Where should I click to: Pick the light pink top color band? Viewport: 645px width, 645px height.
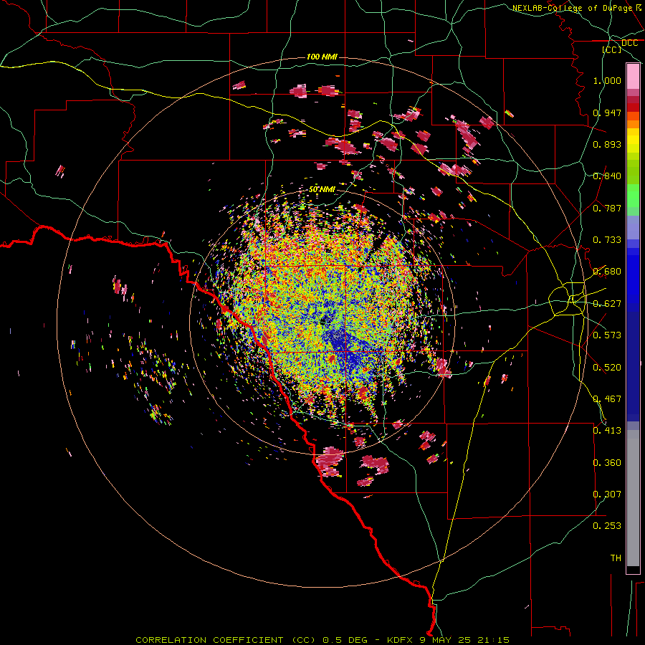(x=633, y=77)
